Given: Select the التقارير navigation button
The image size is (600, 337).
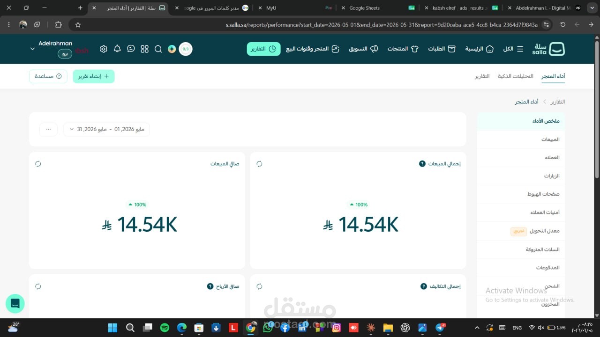Looking at the screenshot, I should click(x=263, y=49).
